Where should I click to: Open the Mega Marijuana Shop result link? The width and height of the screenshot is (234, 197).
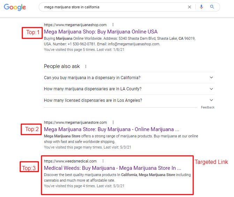tap(100, 32)
